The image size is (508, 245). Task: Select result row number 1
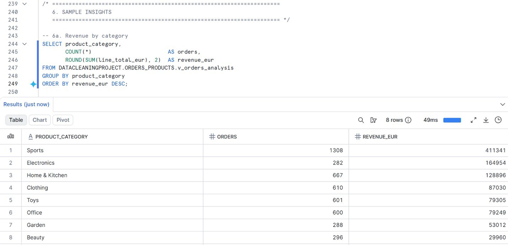[x=11, y=151]
